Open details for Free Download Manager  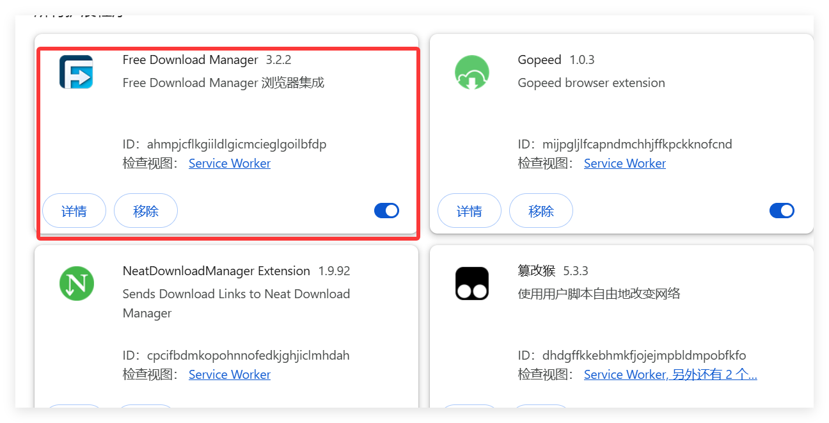click(x=74, y=211)
